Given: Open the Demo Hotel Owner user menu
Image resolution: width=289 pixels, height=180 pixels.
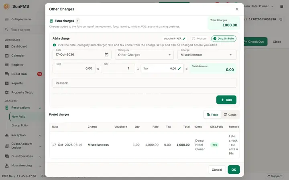Looking at the screenshot, I should coord(258,6).
